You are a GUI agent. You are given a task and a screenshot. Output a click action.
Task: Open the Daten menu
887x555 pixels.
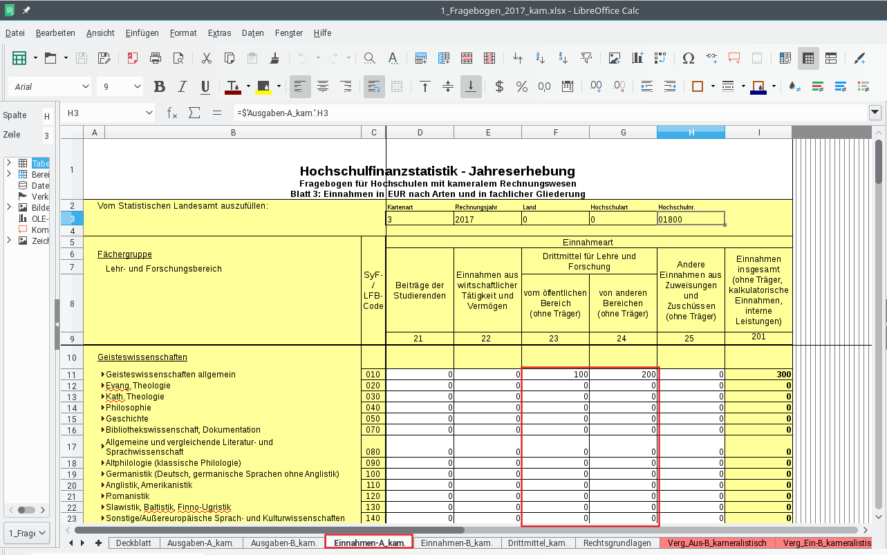coord(253,32)
